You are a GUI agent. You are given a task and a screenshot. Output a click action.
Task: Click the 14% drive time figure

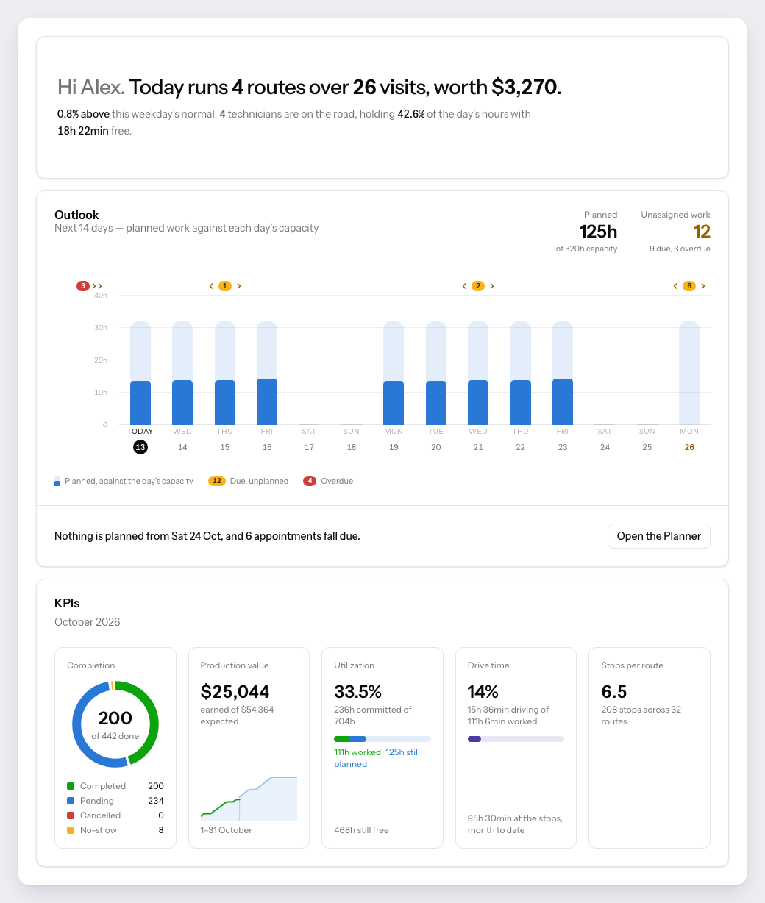point(483,692)
